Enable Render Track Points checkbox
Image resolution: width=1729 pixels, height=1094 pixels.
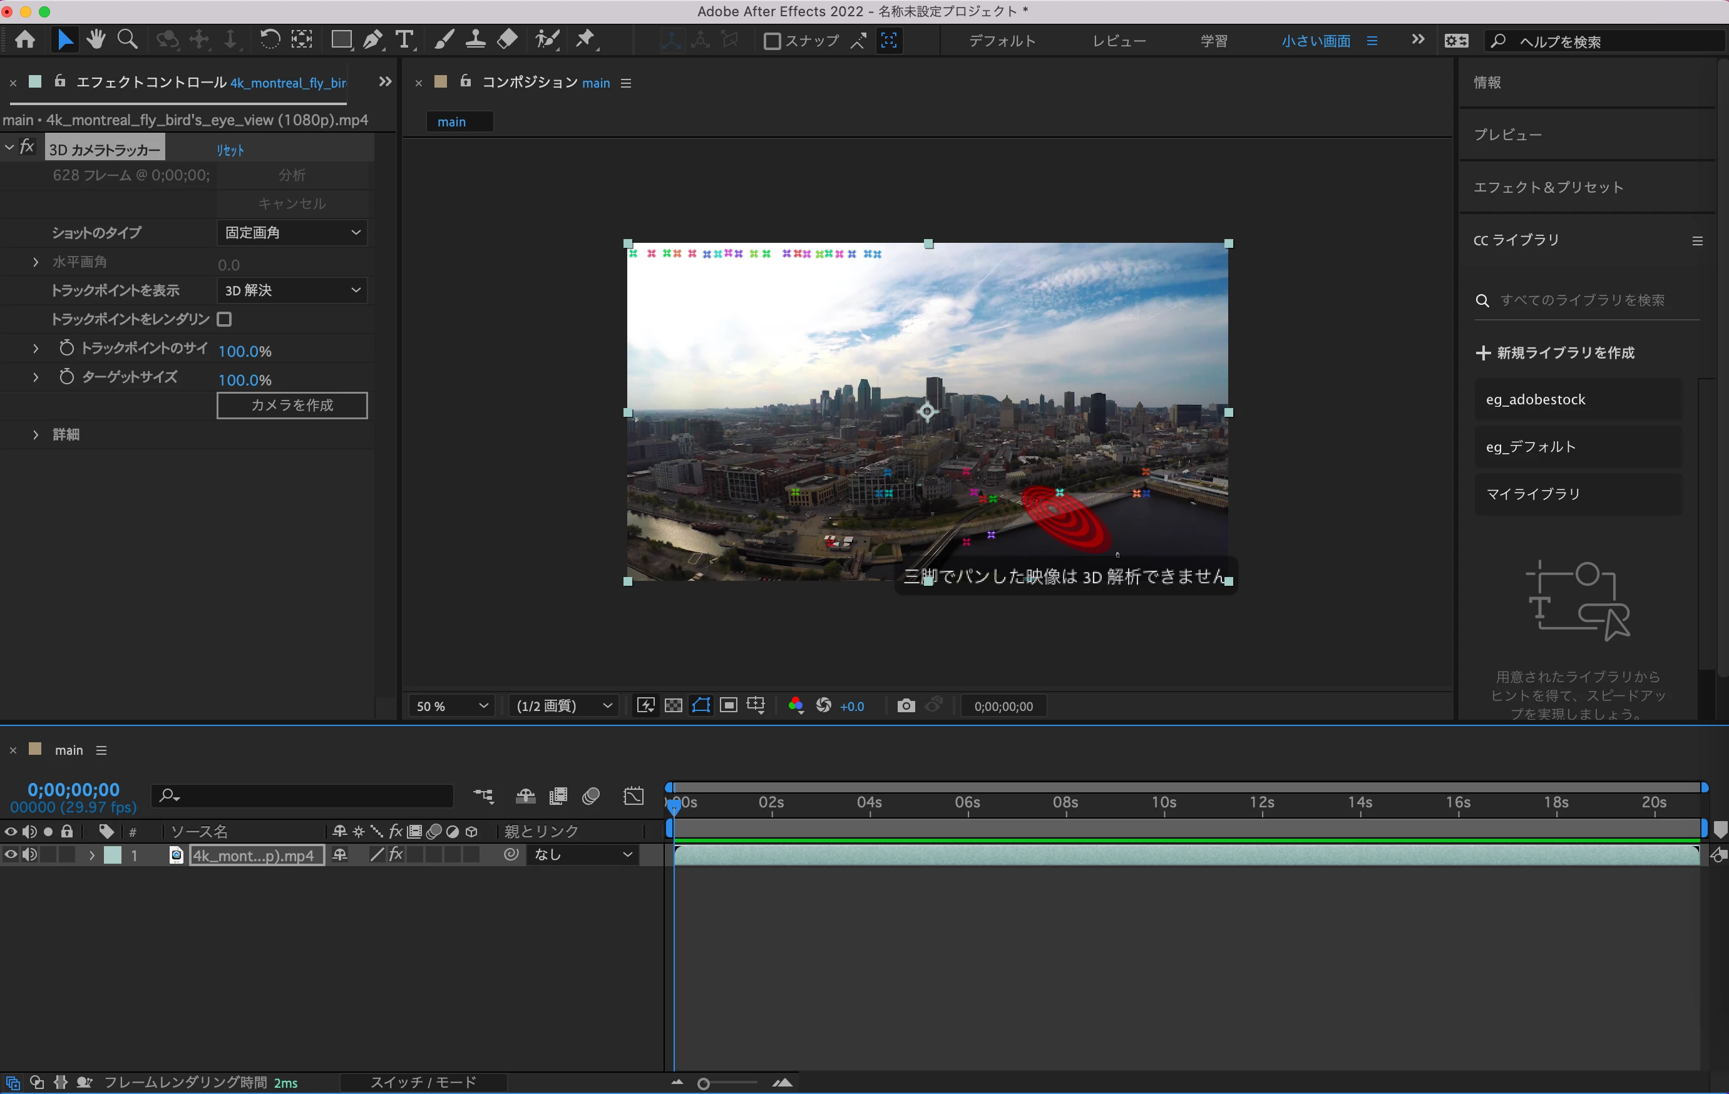coord(224,319)
